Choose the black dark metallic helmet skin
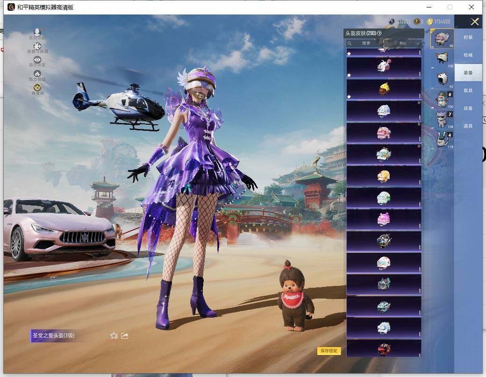The image size is (486, 377). click(x=384, y=241)
